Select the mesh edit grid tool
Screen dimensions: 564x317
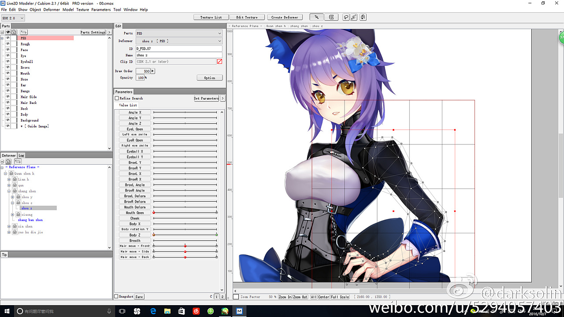331,17
